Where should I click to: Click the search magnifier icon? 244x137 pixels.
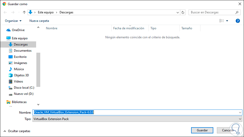pyautogui.click(x=237, y=12)
